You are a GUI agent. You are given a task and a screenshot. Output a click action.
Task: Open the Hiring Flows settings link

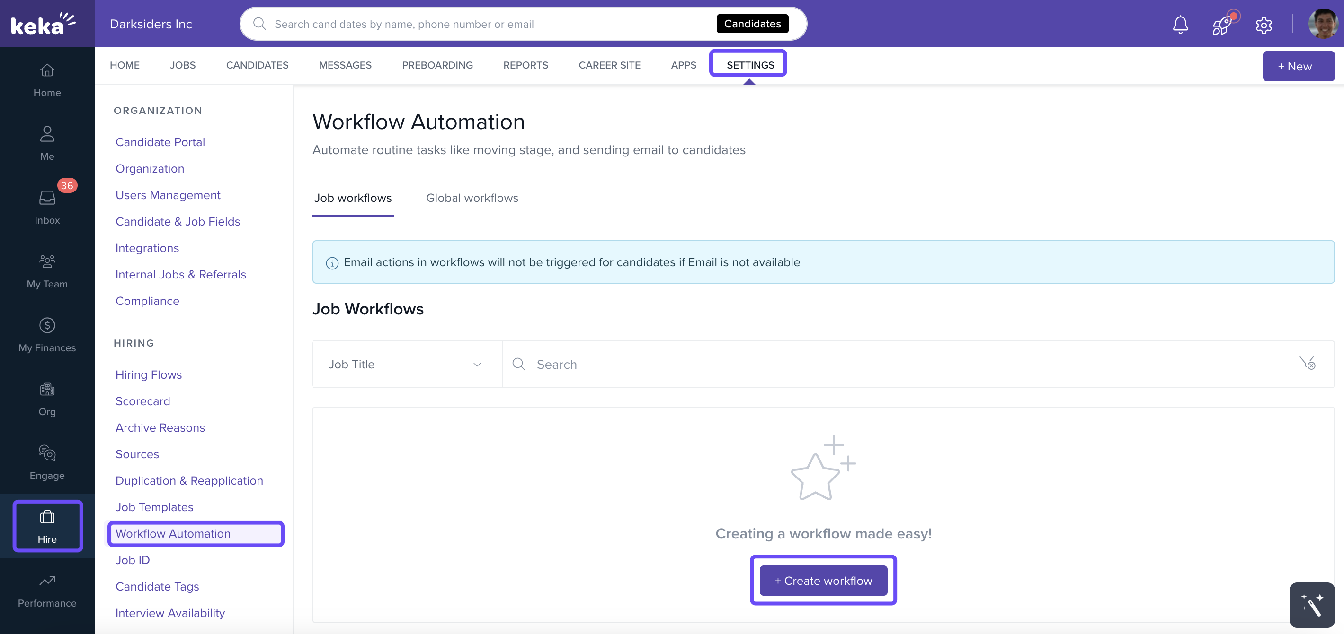pyautogui.click(x=148, y=374)
